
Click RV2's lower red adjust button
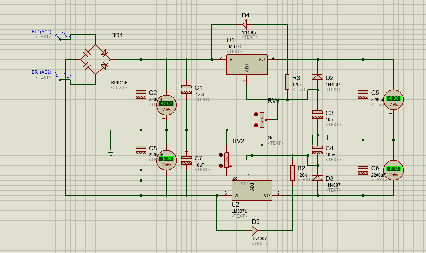[221, 166]
